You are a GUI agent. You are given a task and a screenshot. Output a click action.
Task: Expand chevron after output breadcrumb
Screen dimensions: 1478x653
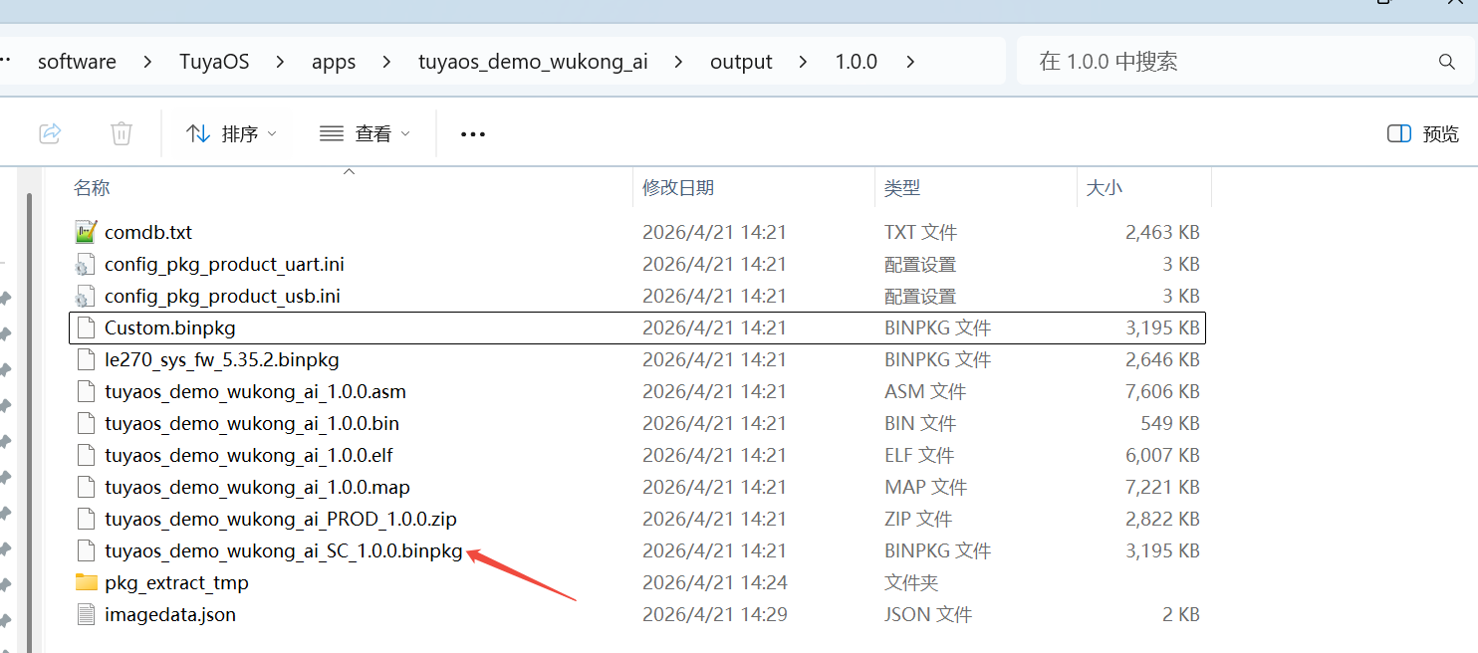pos(803,62)
